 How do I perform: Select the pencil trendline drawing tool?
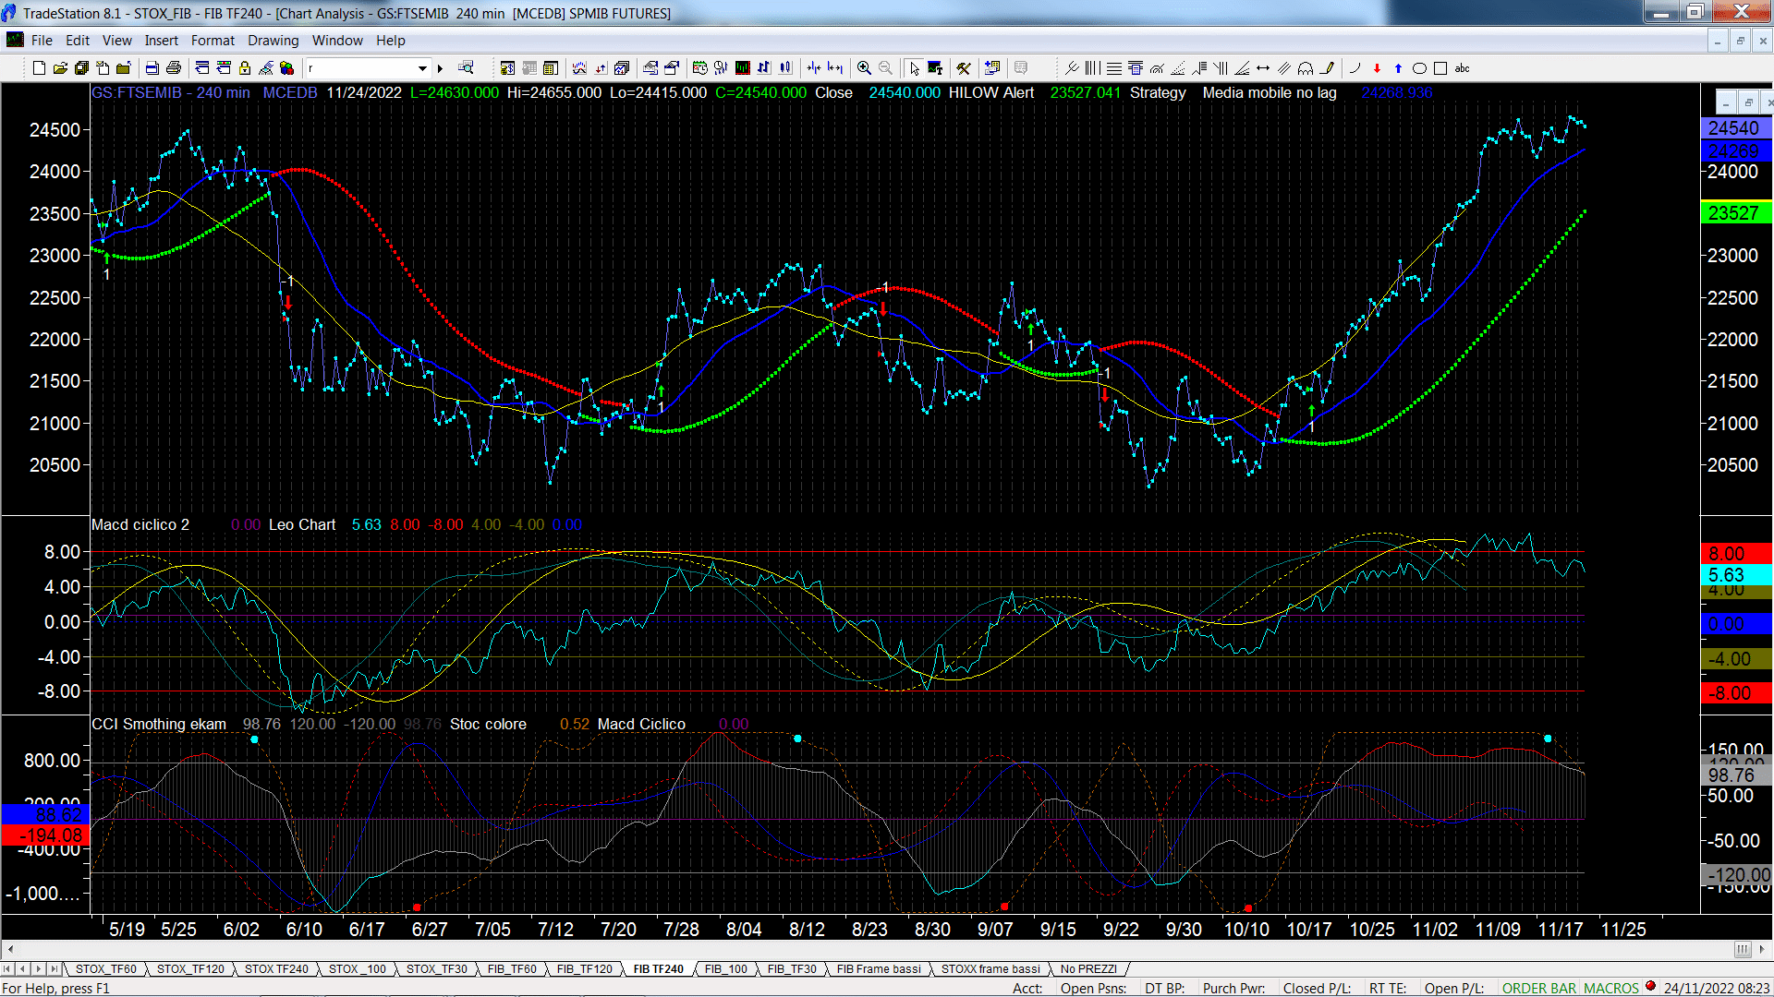click(x=1328, y=68)
